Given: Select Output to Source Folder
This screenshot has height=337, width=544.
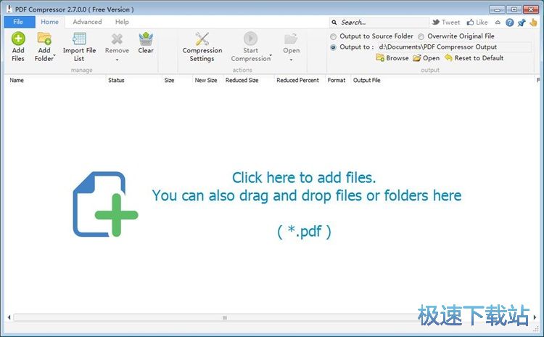Looking at the screenshot, I should [x=333, y=36].
